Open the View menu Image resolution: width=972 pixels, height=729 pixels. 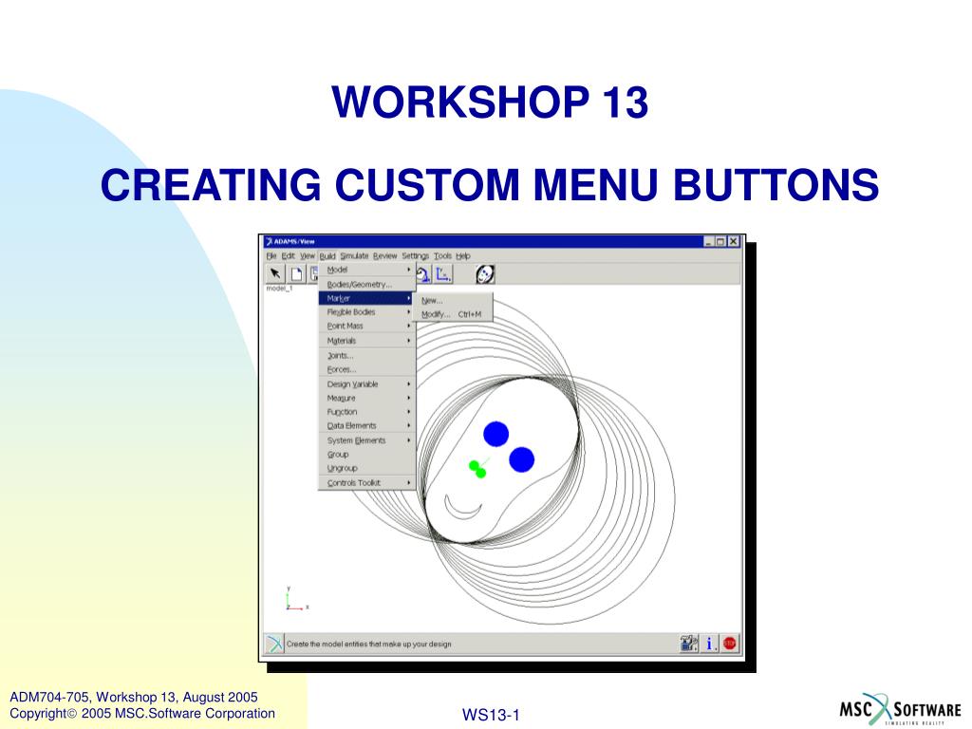pyautogui.click(x=308, y=255)
